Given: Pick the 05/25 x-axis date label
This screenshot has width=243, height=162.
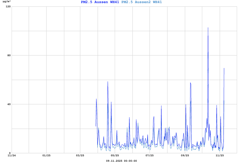Looking at the screenshot, I should (x=115, y=156).
